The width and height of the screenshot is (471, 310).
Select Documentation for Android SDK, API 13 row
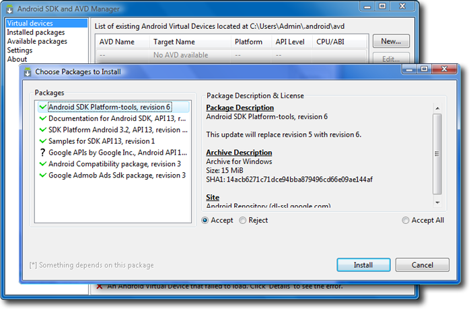coord(114,118)
